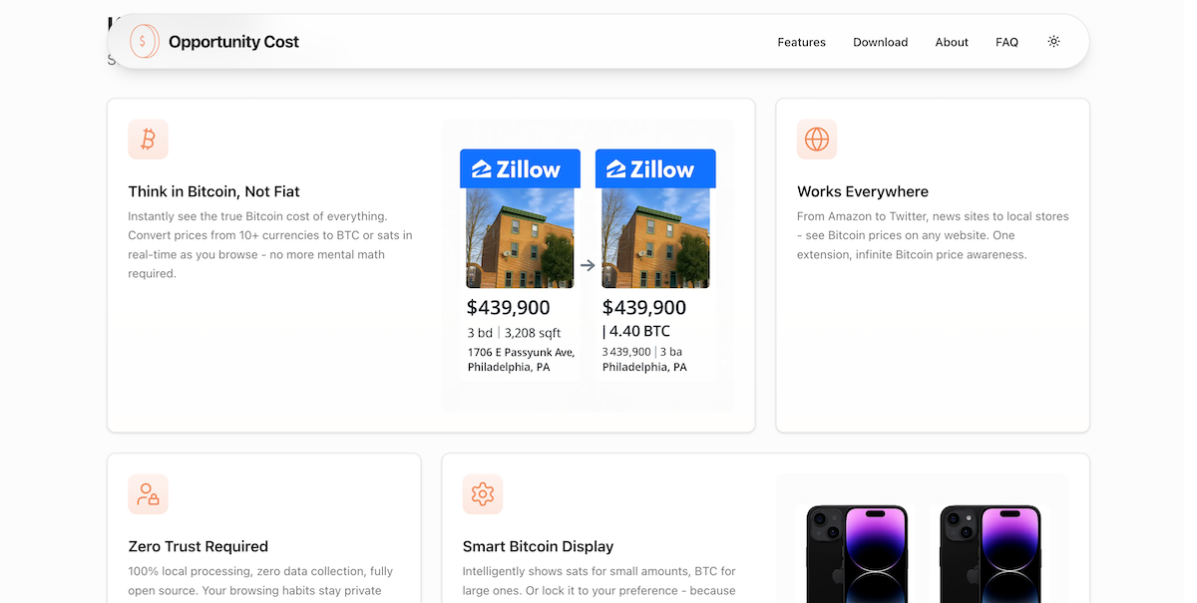Click the '100% local processing' description text
This screenshot has height=603, width=1197.
[x=261, y=580]
